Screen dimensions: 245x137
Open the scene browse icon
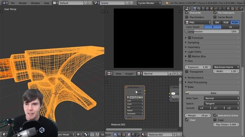click(x=96, y=3)
